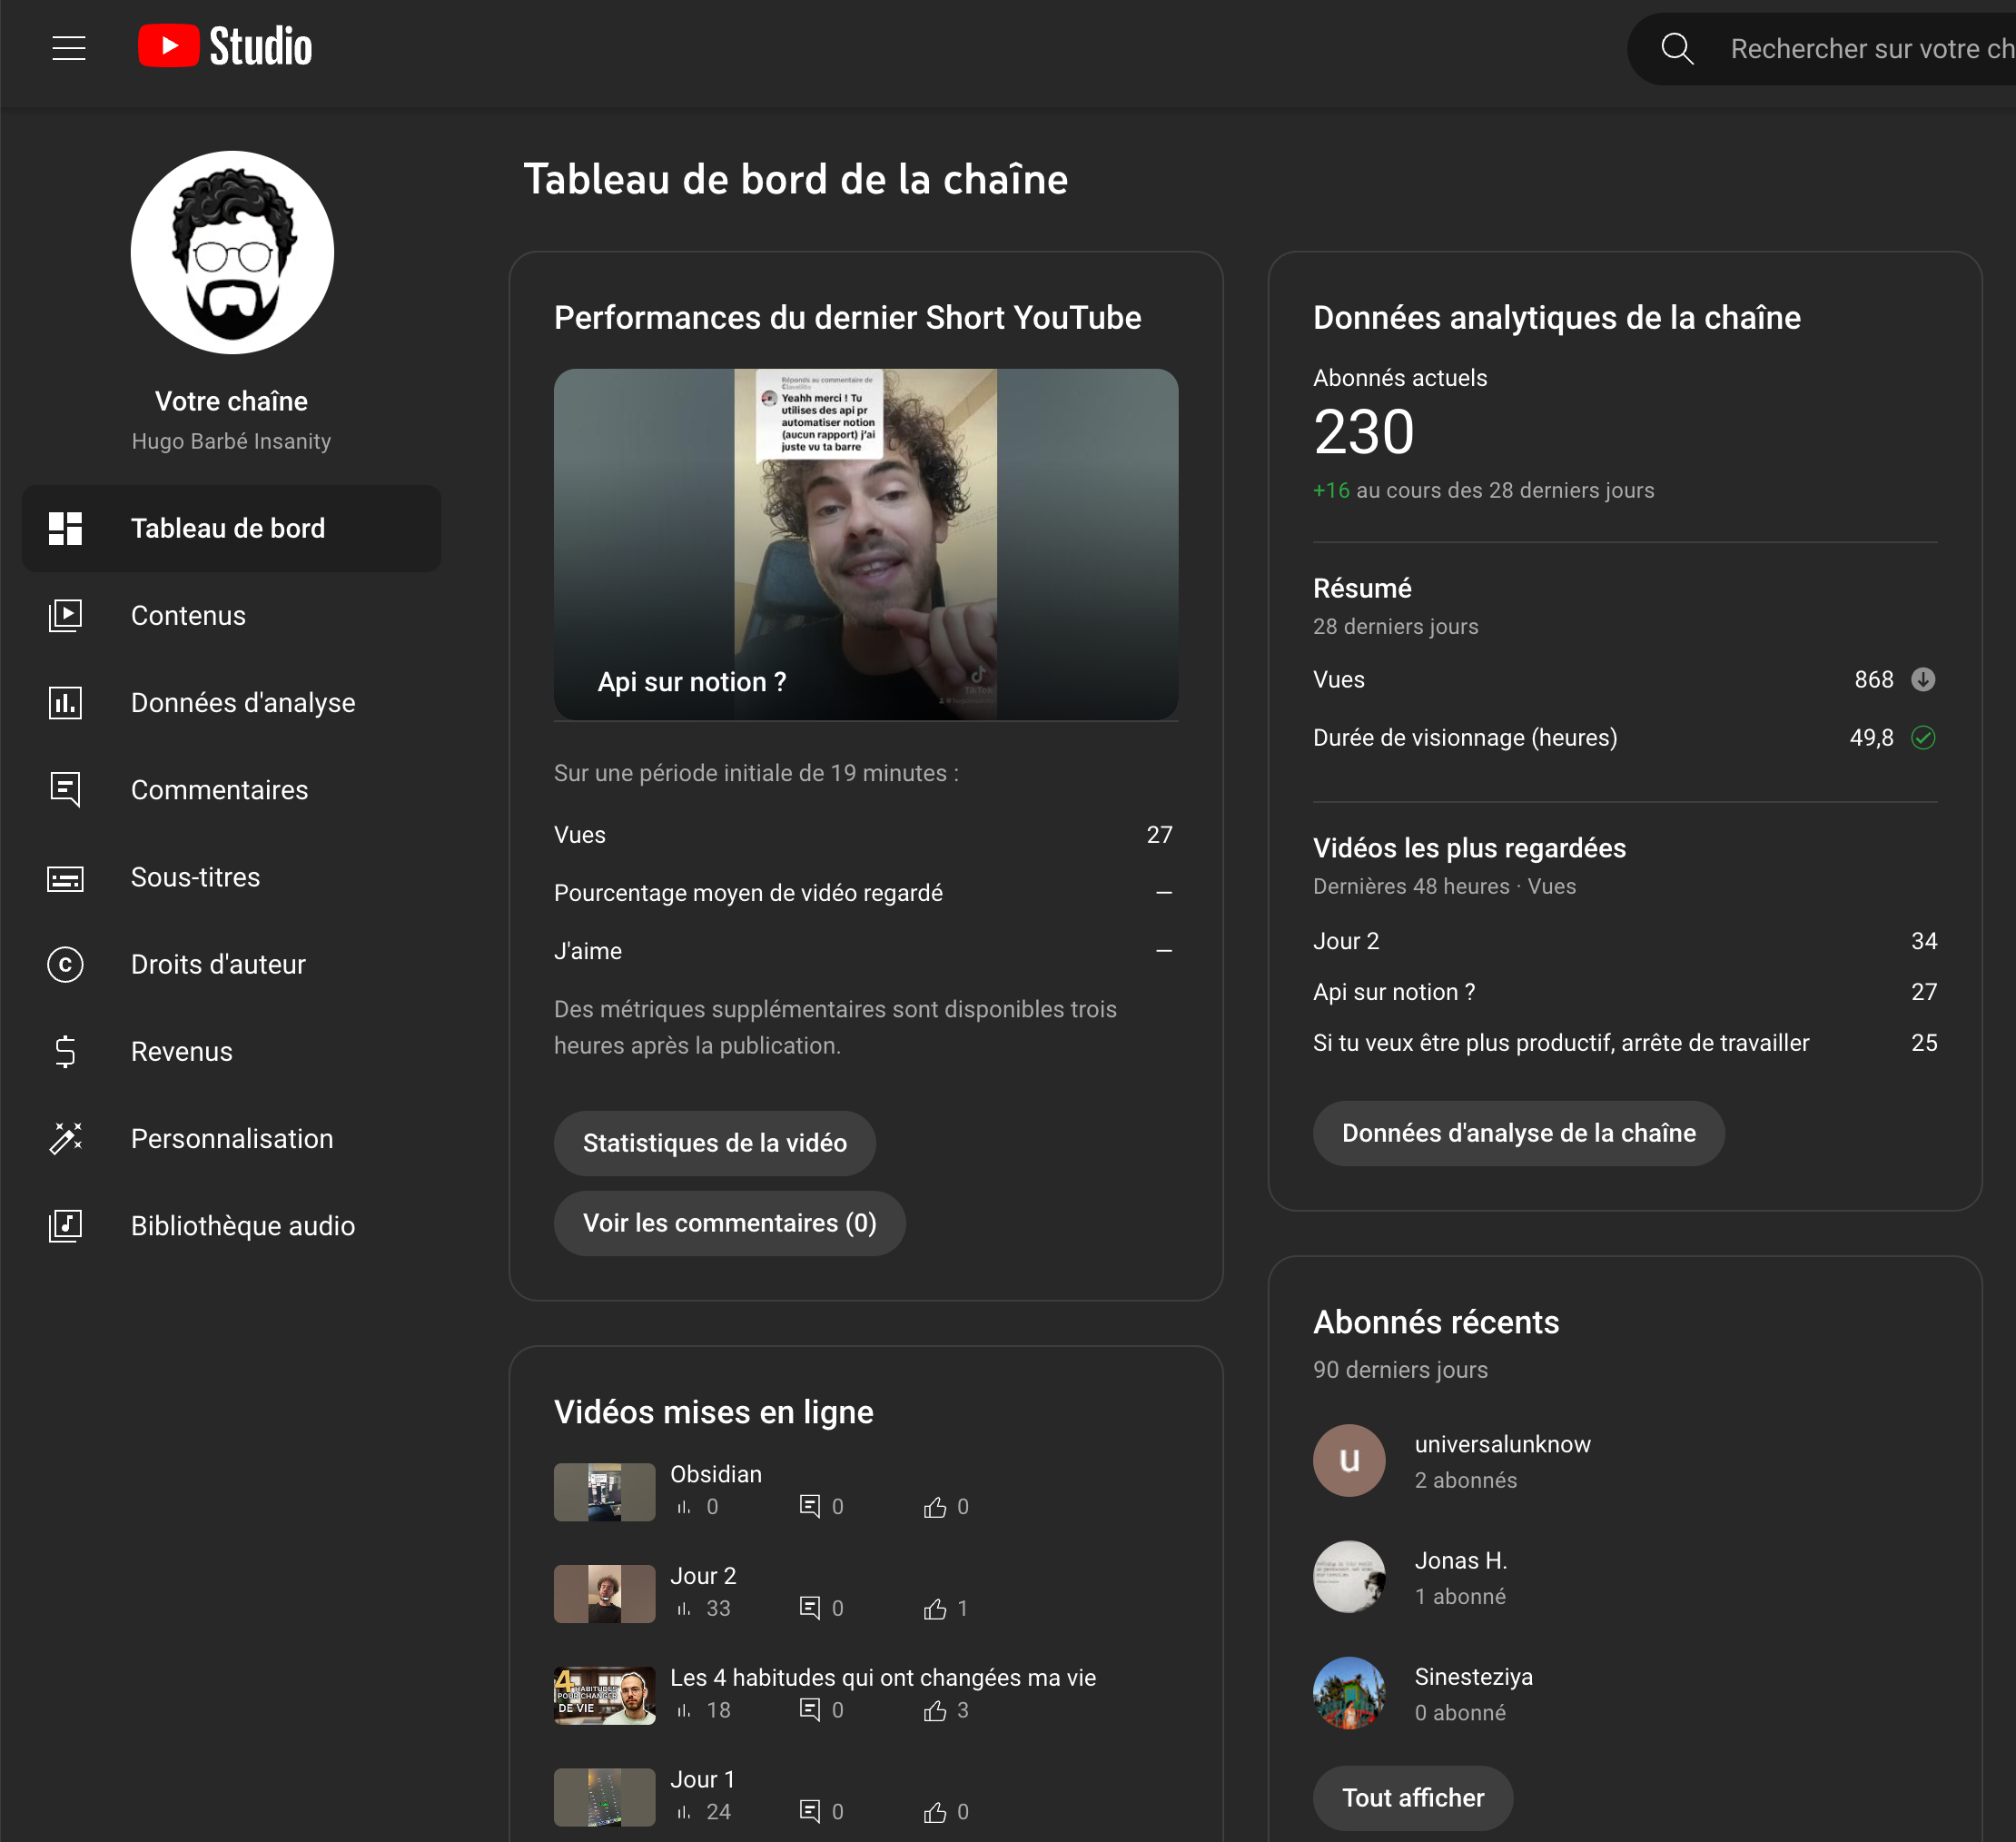Click the search magnifier icon
The height and width of the screenshot is (1842, 2016).
pyautogui.click(x=1677, y=49)
